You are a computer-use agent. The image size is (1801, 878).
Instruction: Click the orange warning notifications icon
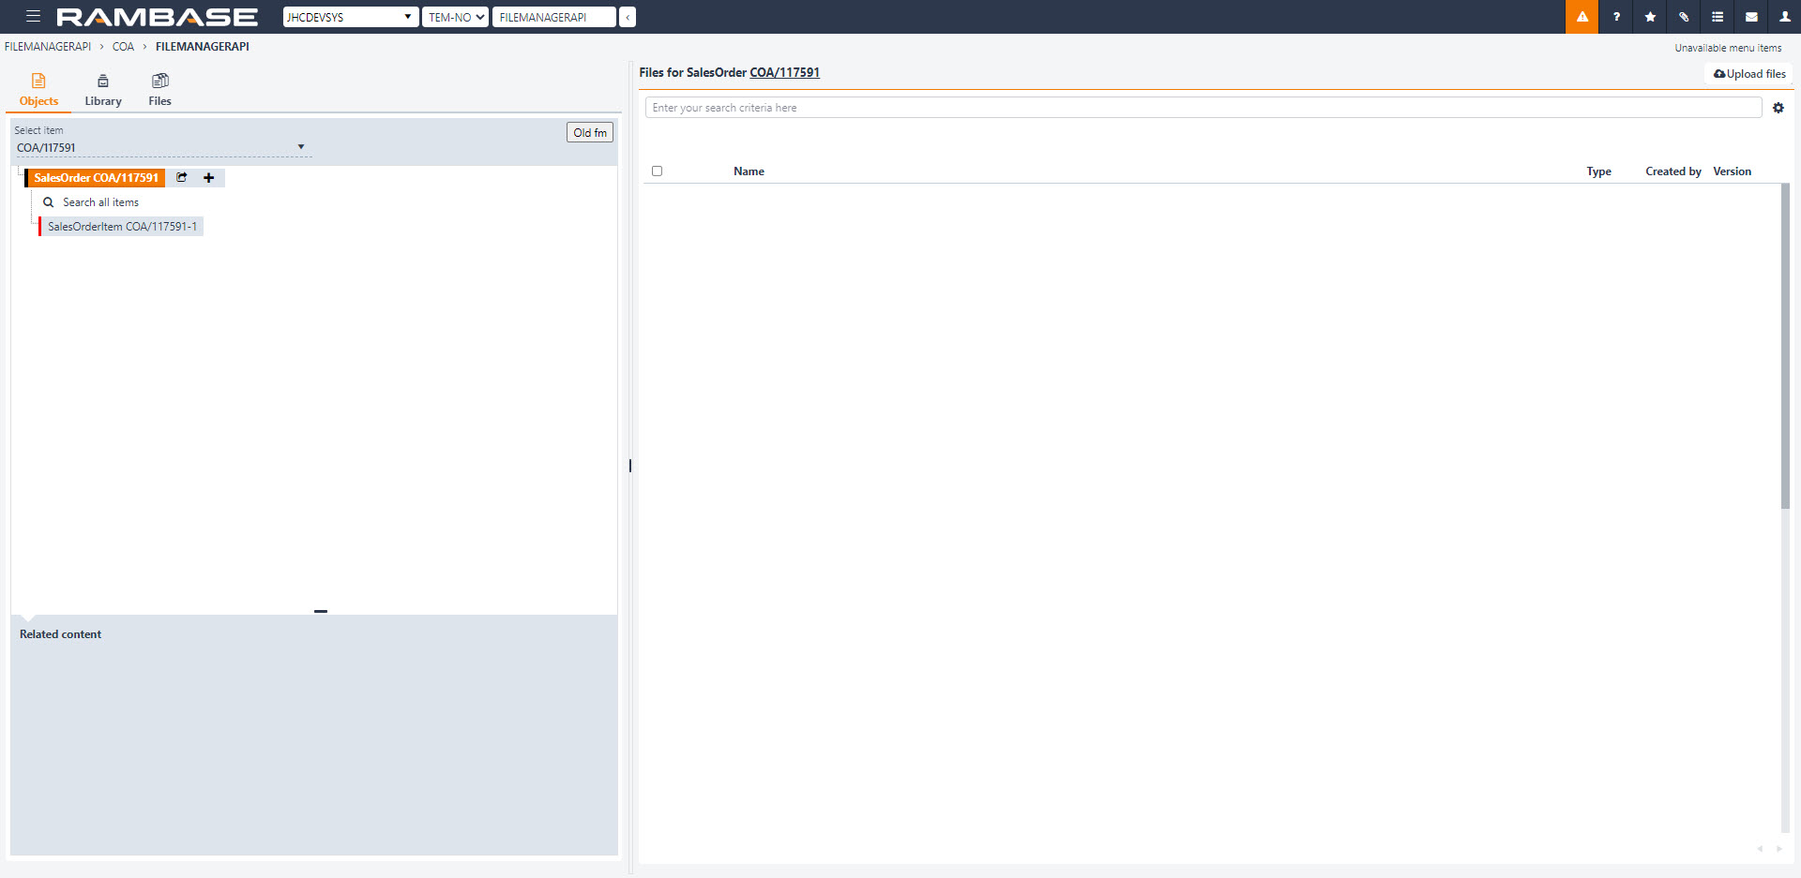pos(1582,16)
